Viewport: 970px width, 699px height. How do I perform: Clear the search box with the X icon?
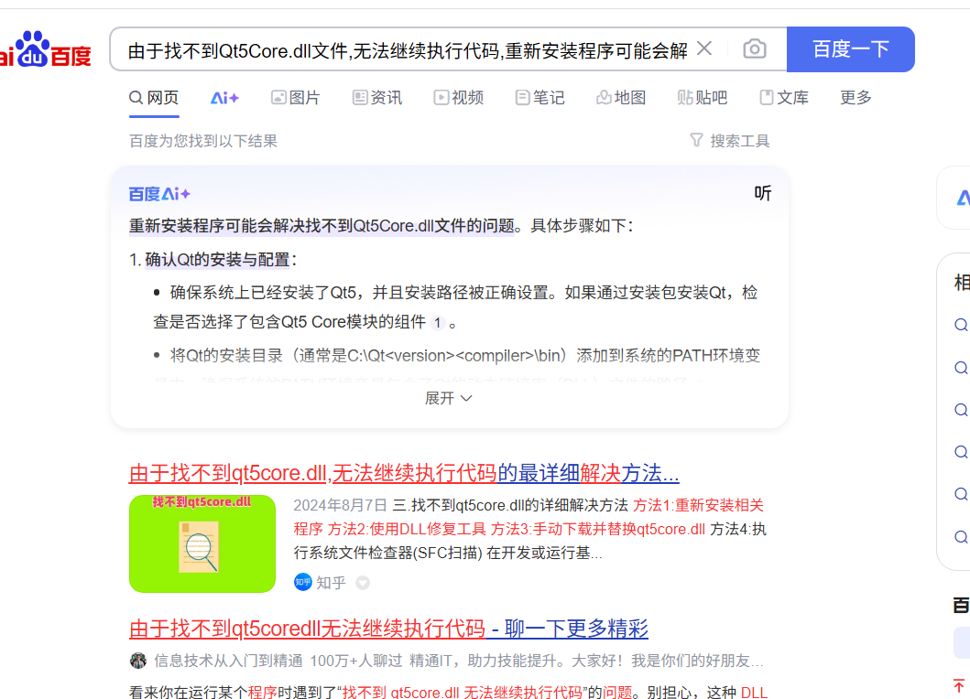pyautogui.click(x=704, y=48)
